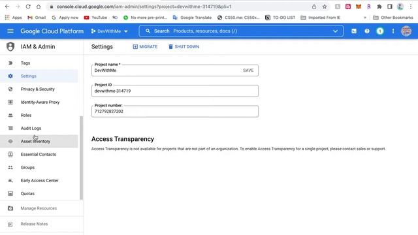Image resolution: width=418 pixels, height=235 pixels.
Task: Click the Identity-Aware Proxy icon
Action: point(10,102)
